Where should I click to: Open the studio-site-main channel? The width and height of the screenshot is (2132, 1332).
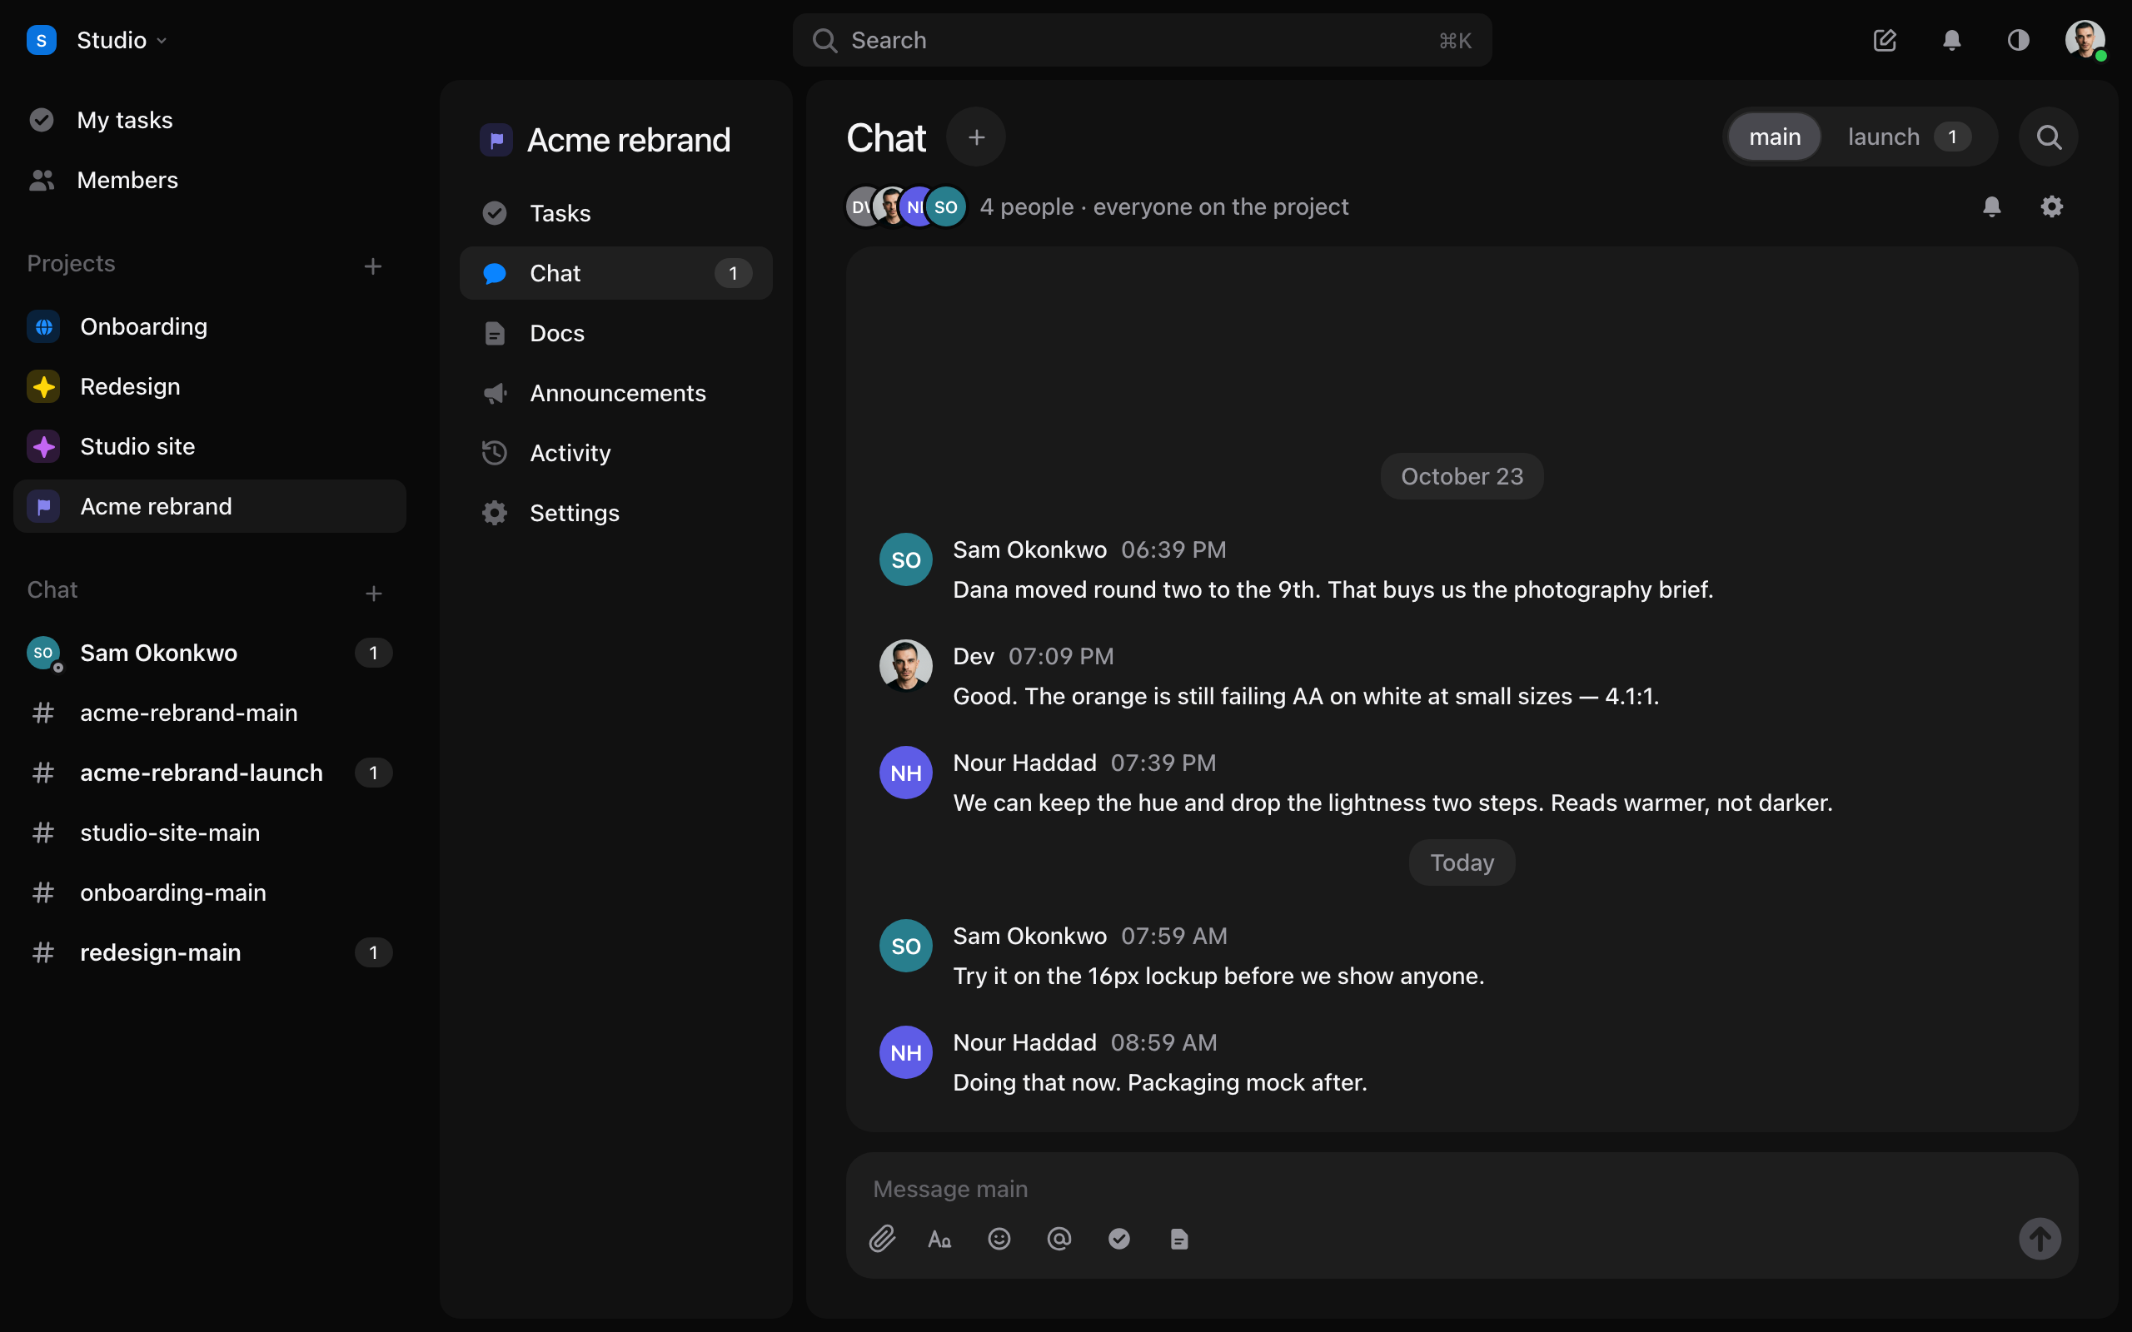[x=210, y=832]
